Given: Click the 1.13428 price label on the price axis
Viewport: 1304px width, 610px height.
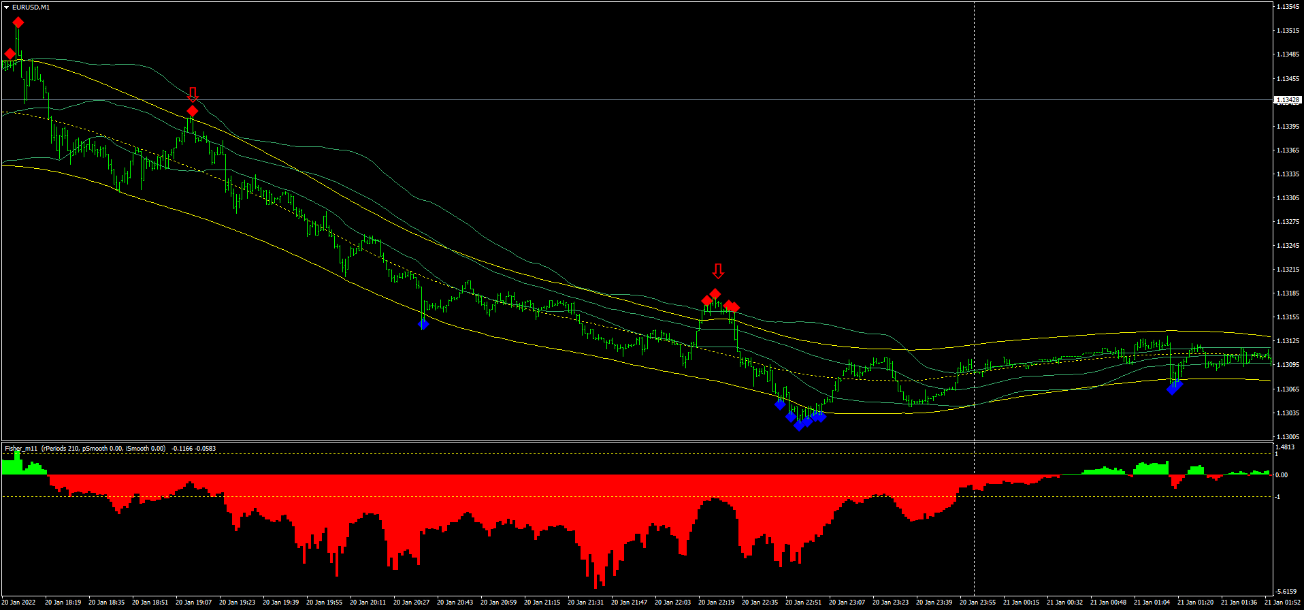Looking at the screenshot, I should click(x=1287, y=100).
